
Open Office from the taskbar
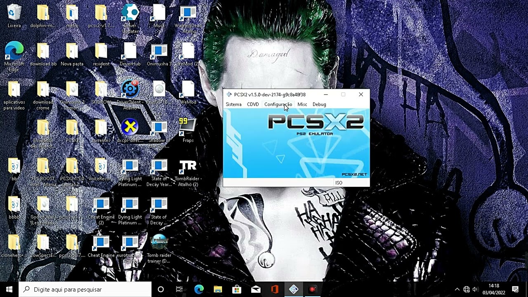click(x=275, y=289)
